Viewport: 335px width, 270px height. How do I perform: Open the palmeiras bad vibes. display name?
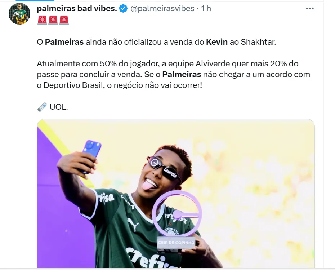click(x=77, y=8)
